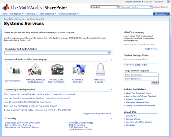The width and height of the screenshot is (171, 137).
Task: Open Outlook Scheduler Training link
Action: [x=18, y=125]
